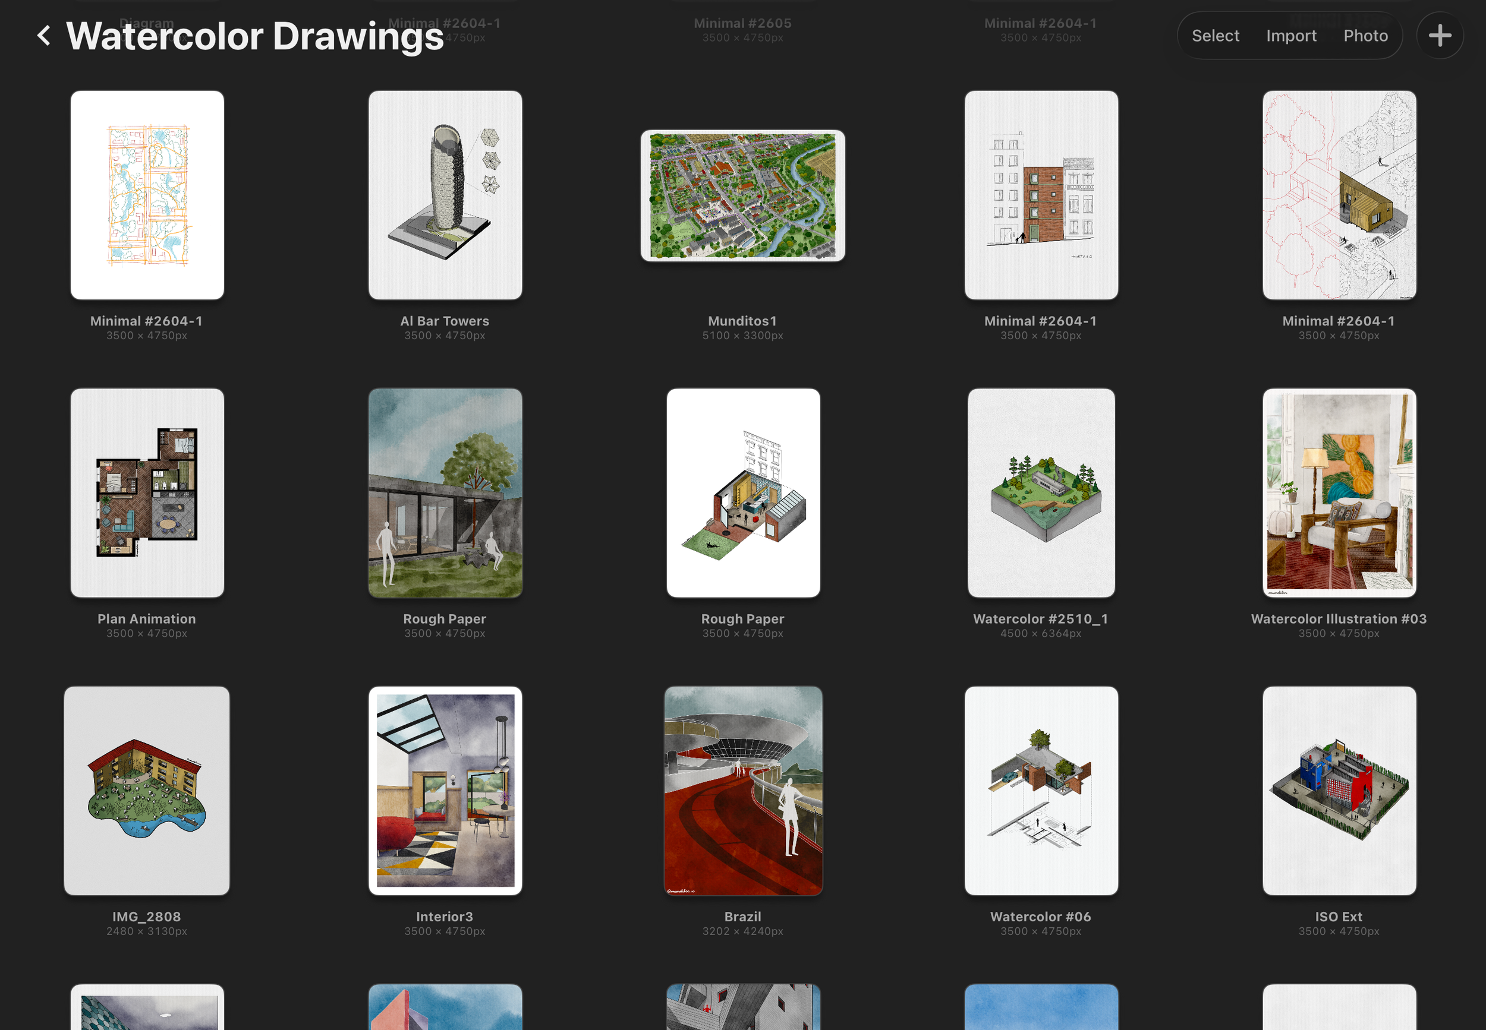1486x1030 pixels.
Task: Open the Watercolor #06 exploded axonometric thumbnail
Action: [1041, 791]
